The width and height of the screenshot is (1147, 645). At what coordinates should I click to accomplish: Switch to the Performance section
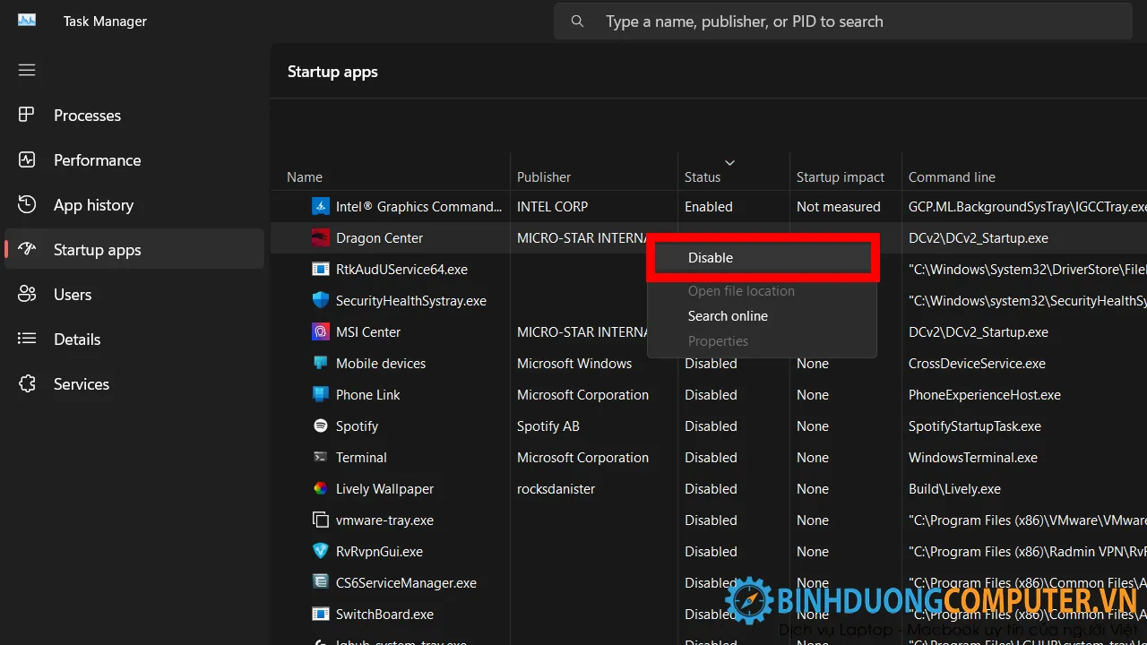coord(97,159)
